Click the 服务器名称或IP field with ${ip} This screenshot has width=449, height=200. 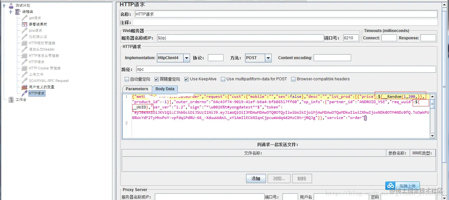[240, 38]
